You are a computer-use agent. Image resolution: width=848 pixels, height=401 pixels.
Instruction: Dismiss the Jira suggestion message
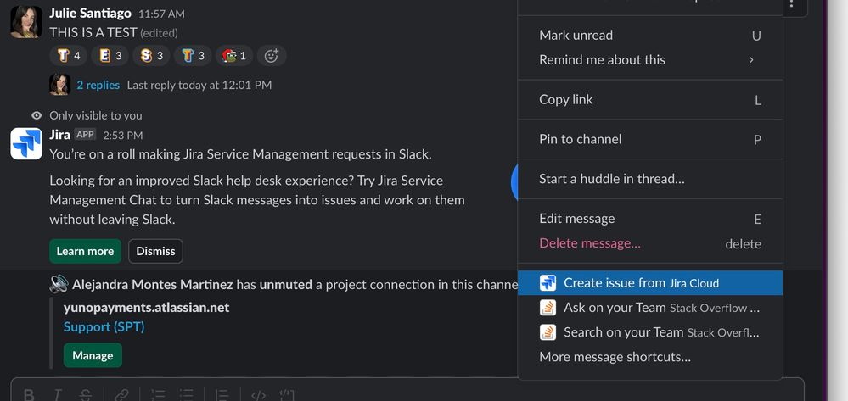click(x=155, y=251)
